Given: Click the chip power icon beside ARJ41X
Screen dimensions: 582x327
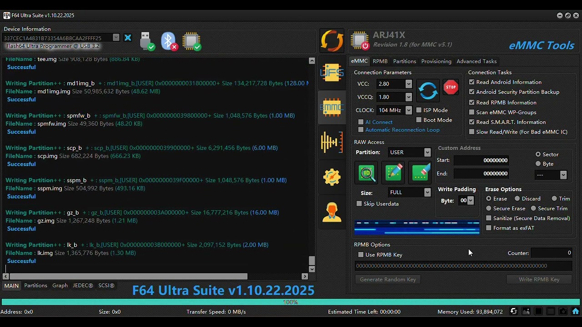Looking at the screenshot, I should [x=360, y=40].
